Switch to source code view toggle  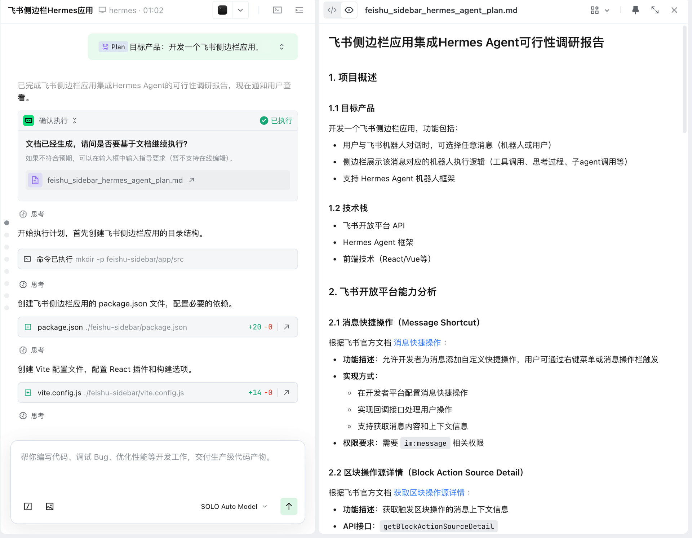pyautogui.click(x=332, y=10)
